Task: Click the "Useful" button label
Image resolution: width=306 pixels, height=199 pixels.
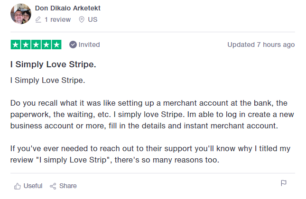Action: click(x=33, y=186)
